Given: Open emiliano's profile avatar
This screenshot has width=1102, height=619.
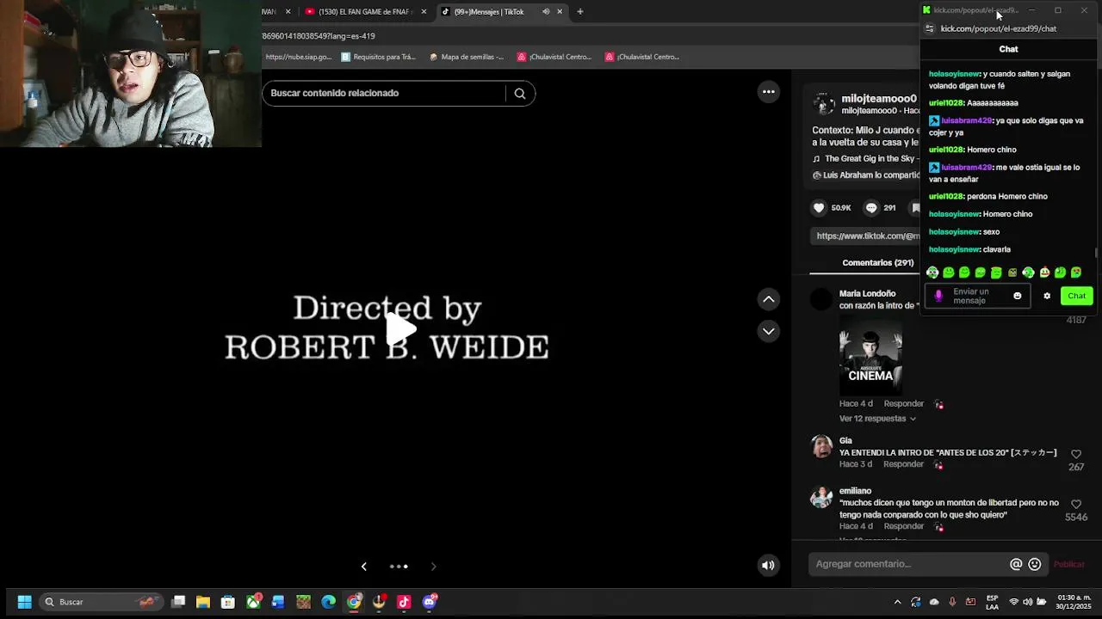Looking at the screenshot, I should click(x=822, y=497).
